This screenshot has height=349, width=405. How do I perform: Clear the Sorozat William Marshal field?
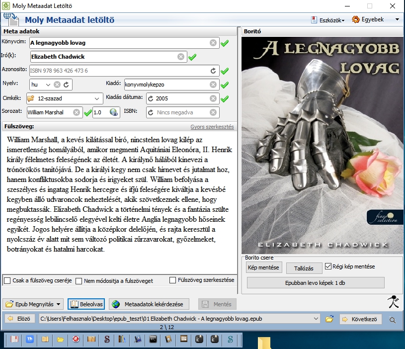[77, 112]
